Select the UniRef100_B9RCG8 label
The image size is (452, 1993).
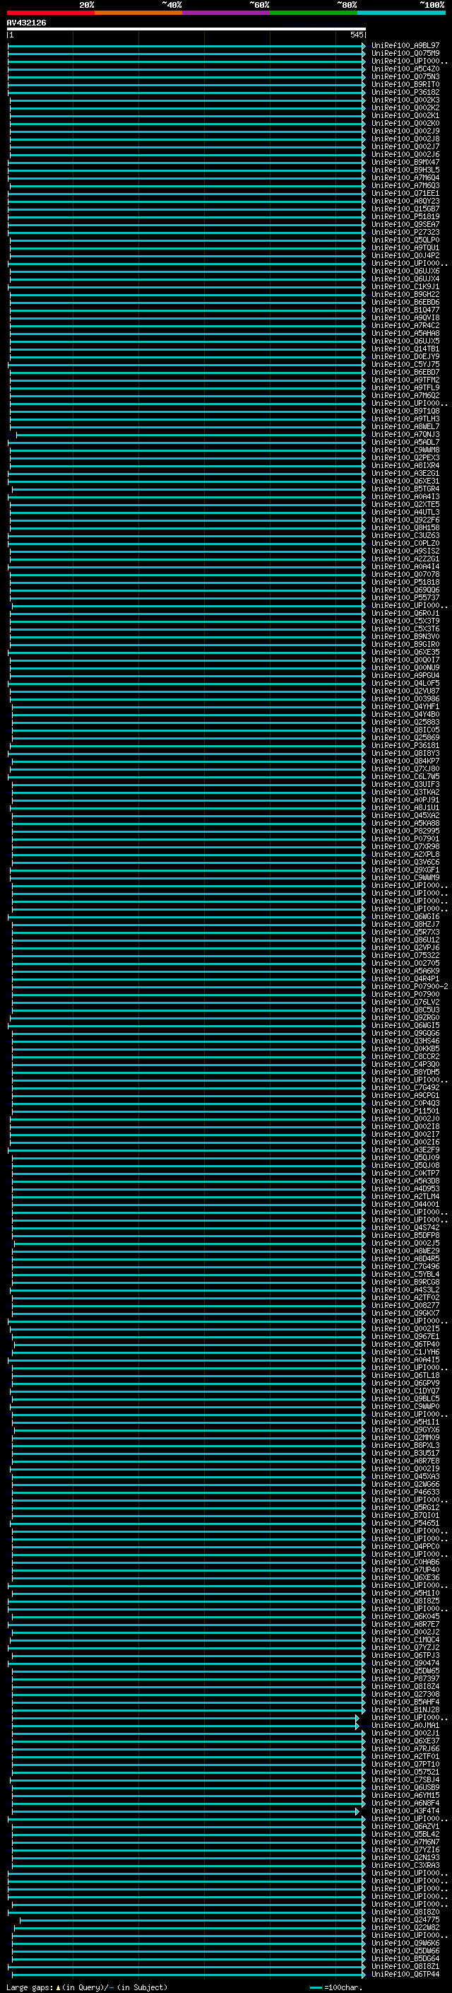[x=405, y=1282]
